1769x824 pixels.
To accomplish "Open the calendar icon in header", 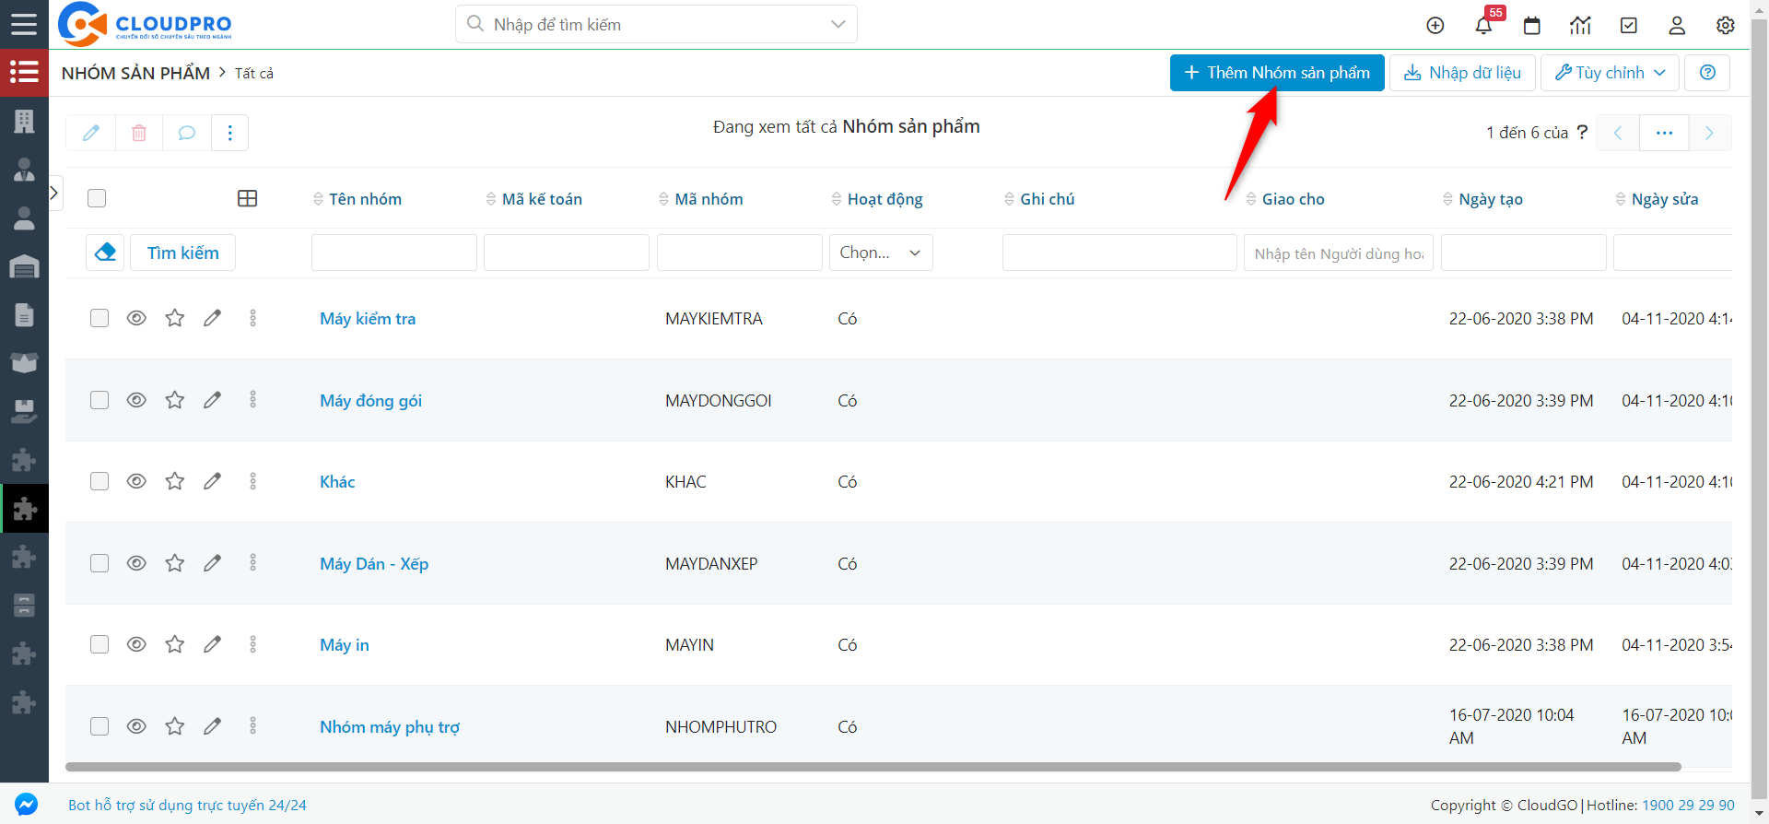I will pyautogui.click(x=1532, y=26).
